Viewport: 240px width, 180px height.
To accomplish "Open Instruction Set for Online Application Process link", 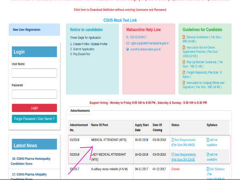I will pyautogui.click(x=200, y=52).
